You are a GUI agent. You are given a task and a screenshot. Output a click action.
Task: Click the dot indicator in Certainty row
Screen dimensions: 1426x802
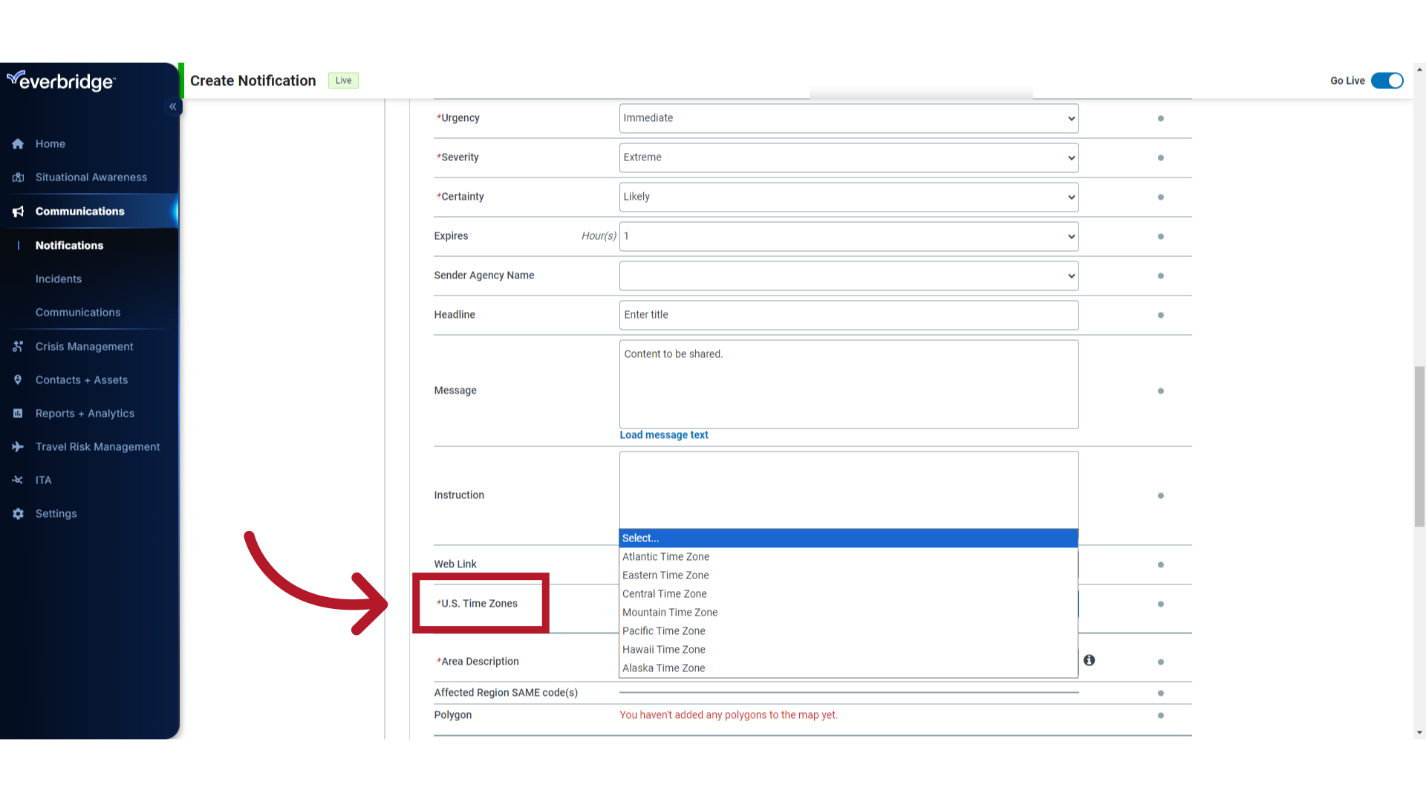click(x=1160, y=198)
